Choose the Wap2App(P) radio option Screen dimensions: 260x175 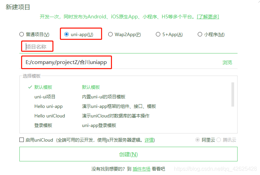click(110, 34)
